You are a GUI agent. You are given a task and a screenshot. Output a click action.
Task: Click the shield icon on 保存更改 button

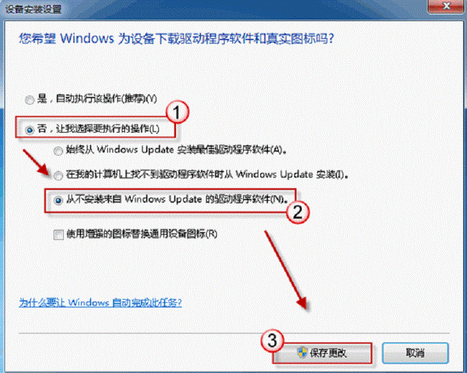[302, 352]
